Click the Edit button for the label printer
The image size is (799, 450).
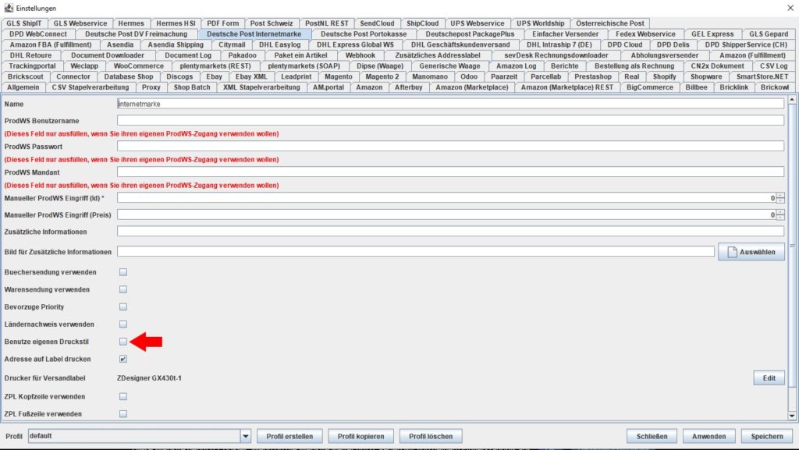tap(769, 378)
